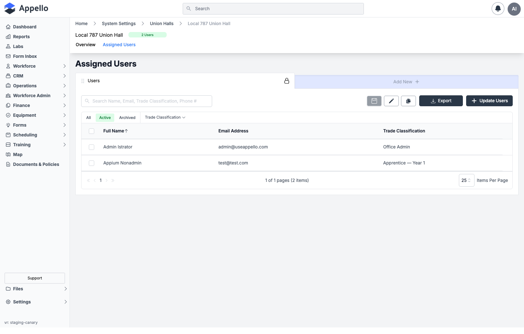
Task: Open the Trade Classification filter dropdown
Action: tap(165, 117)
